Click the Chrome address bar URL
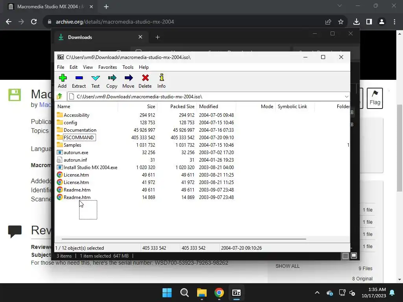 (115, 22)
